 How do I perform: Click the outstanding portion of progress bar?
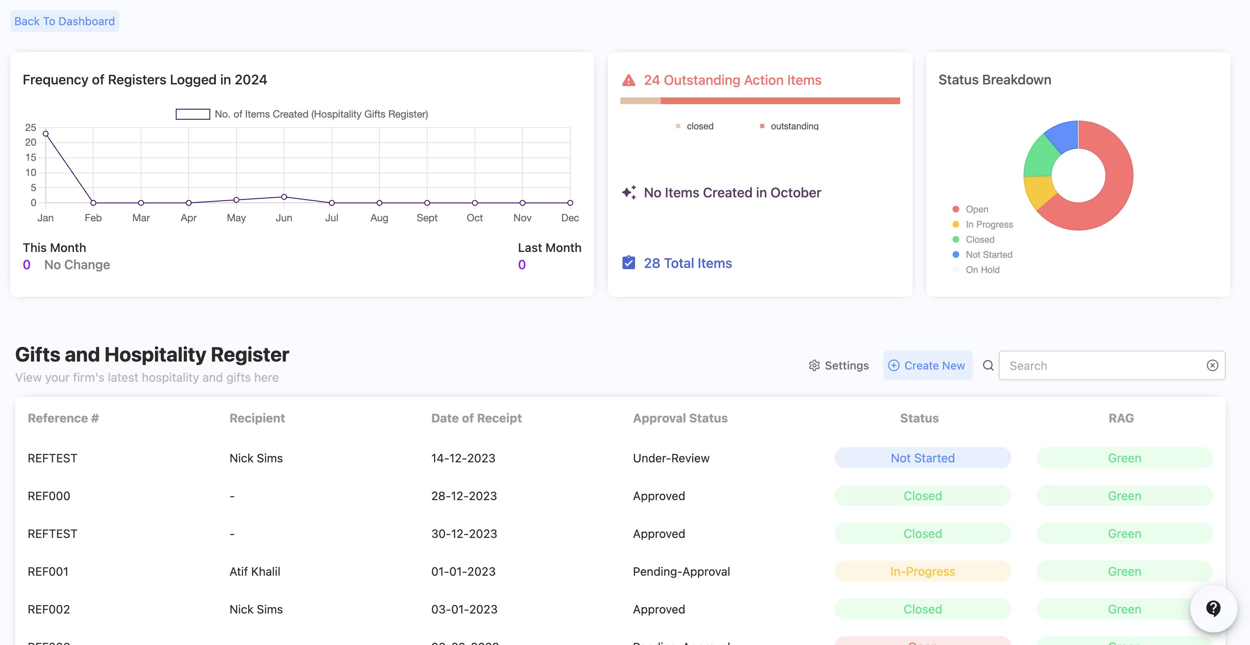click(780, 101)
